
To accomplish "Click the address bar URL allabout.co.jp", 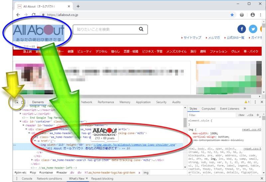I will (x=63, y=15).
